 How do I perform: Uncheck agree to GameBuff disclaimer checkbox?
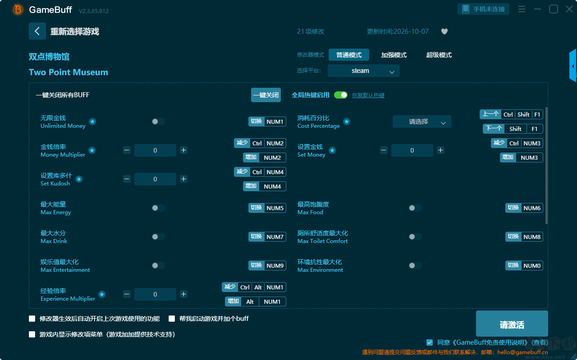click(x=430, y=342)
